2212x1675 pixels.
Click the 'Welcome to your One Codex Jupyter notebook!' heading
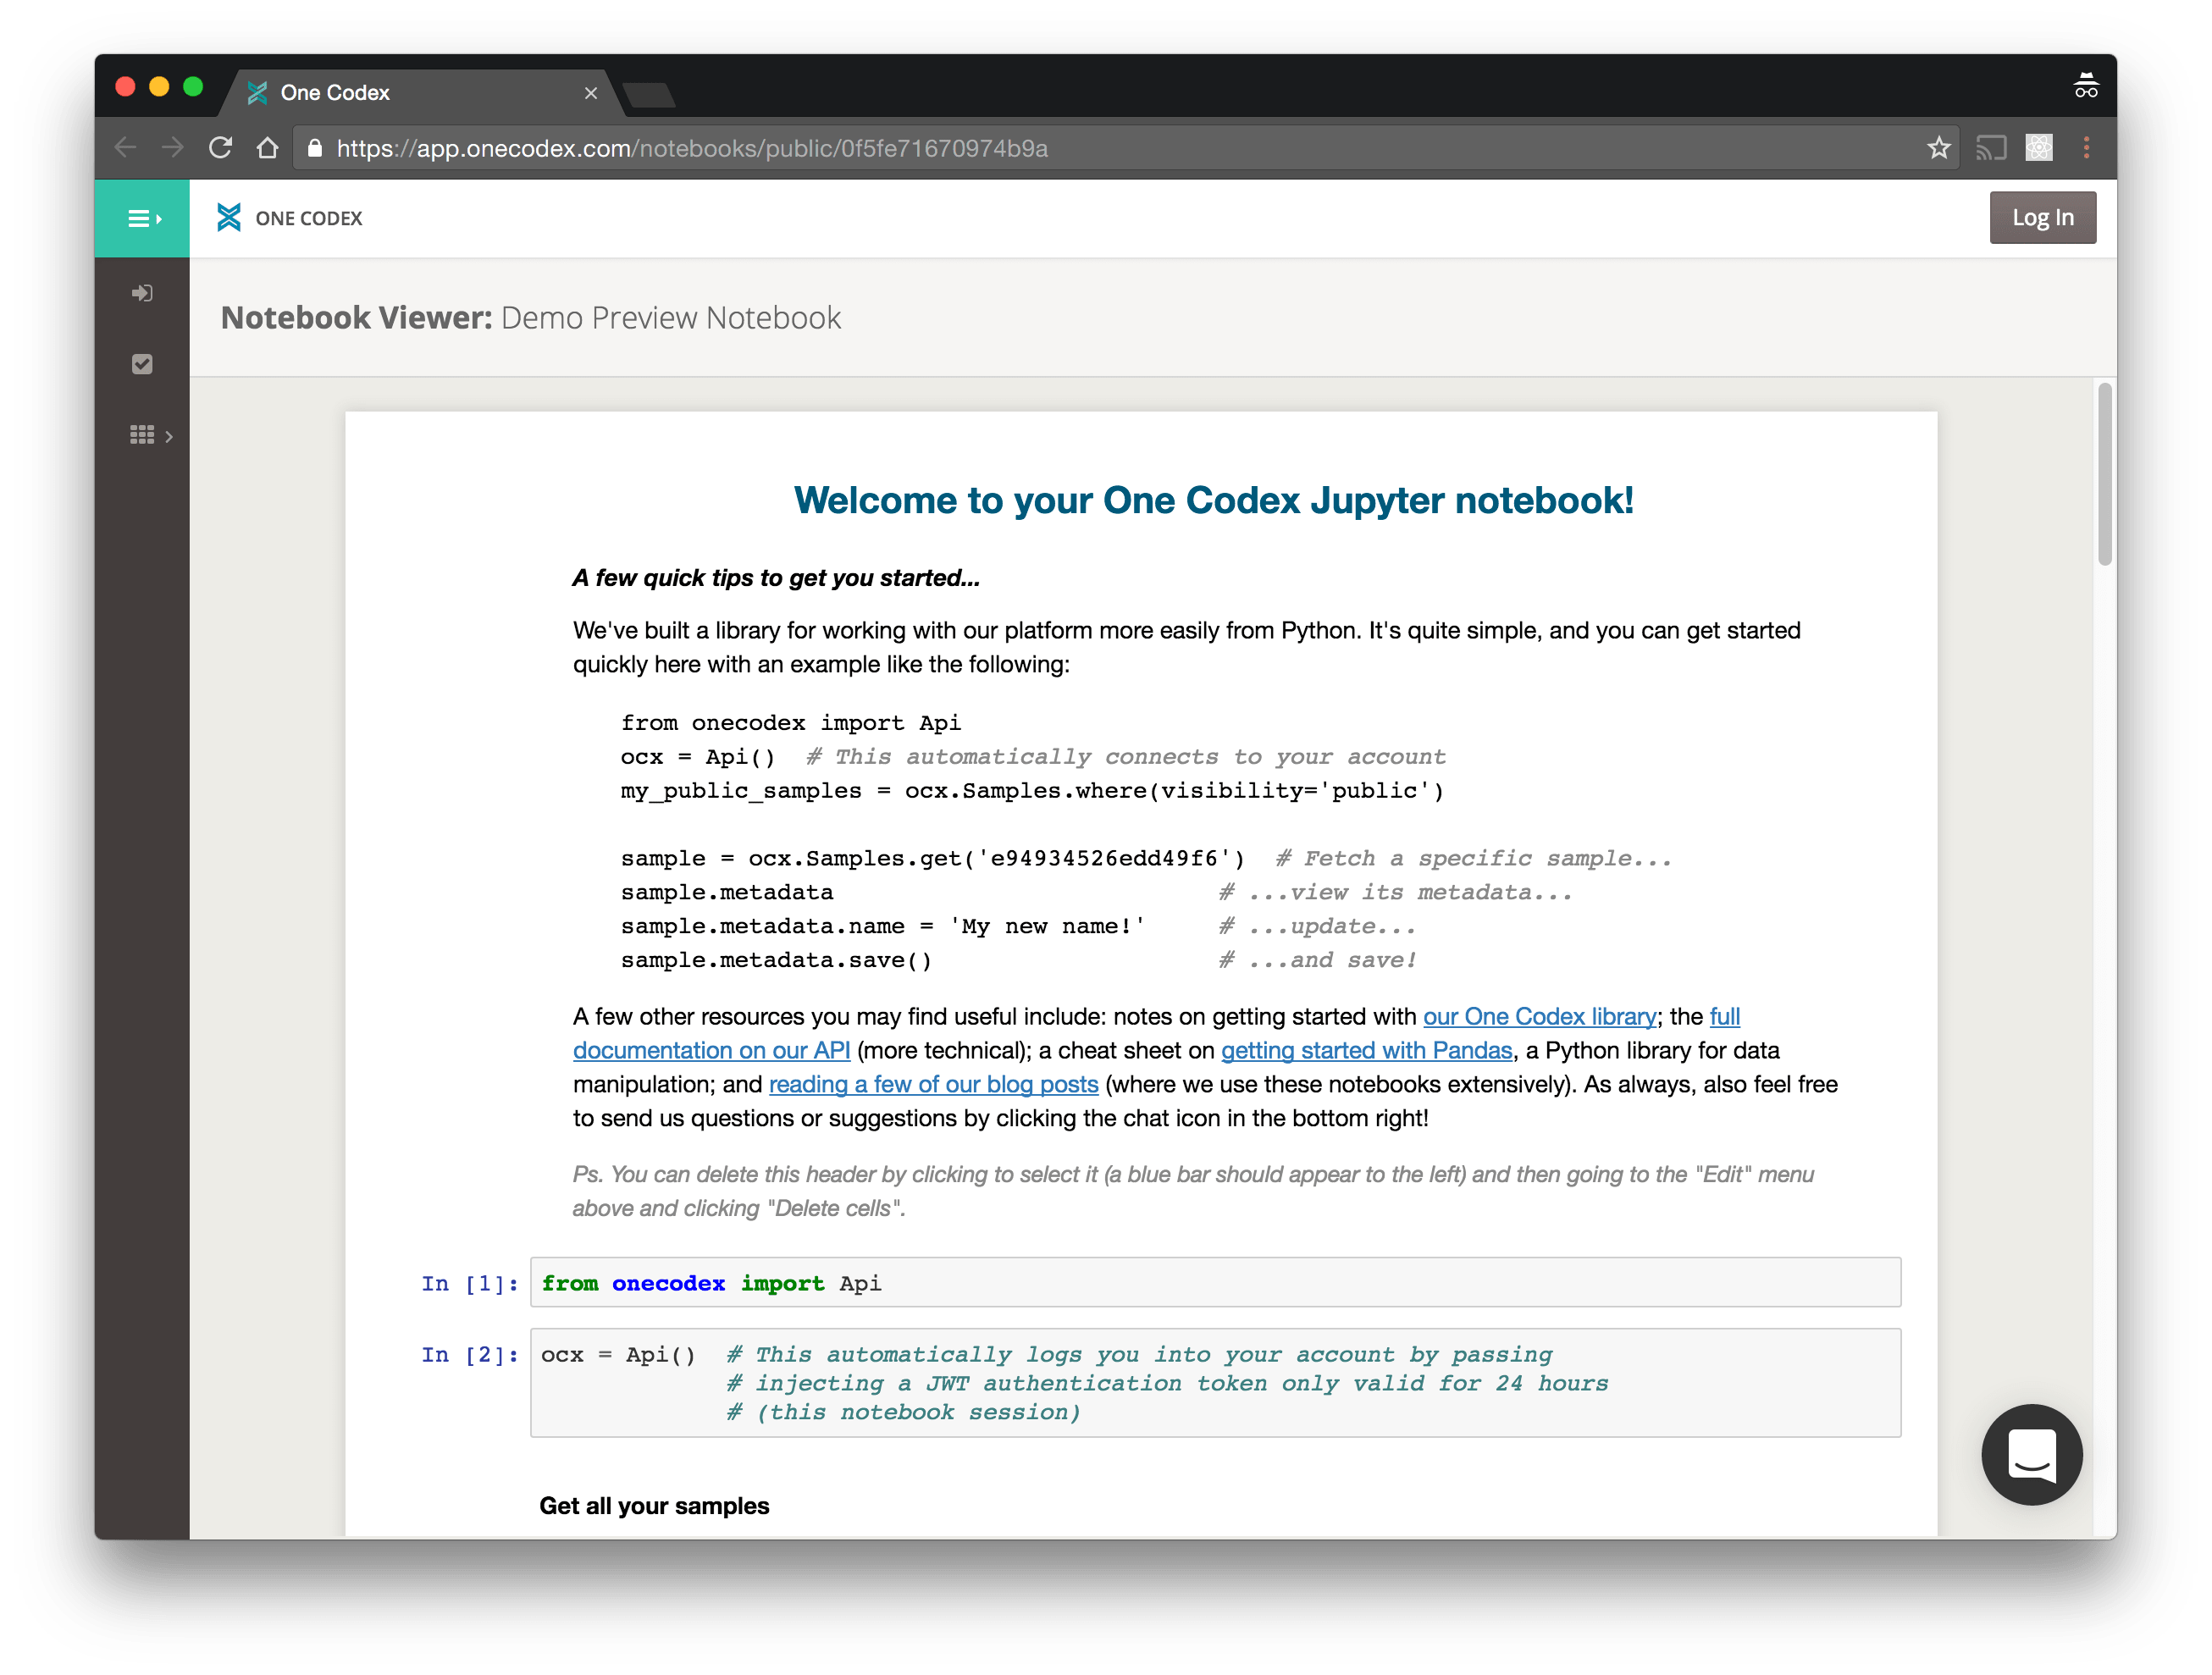coord(1213,500)
